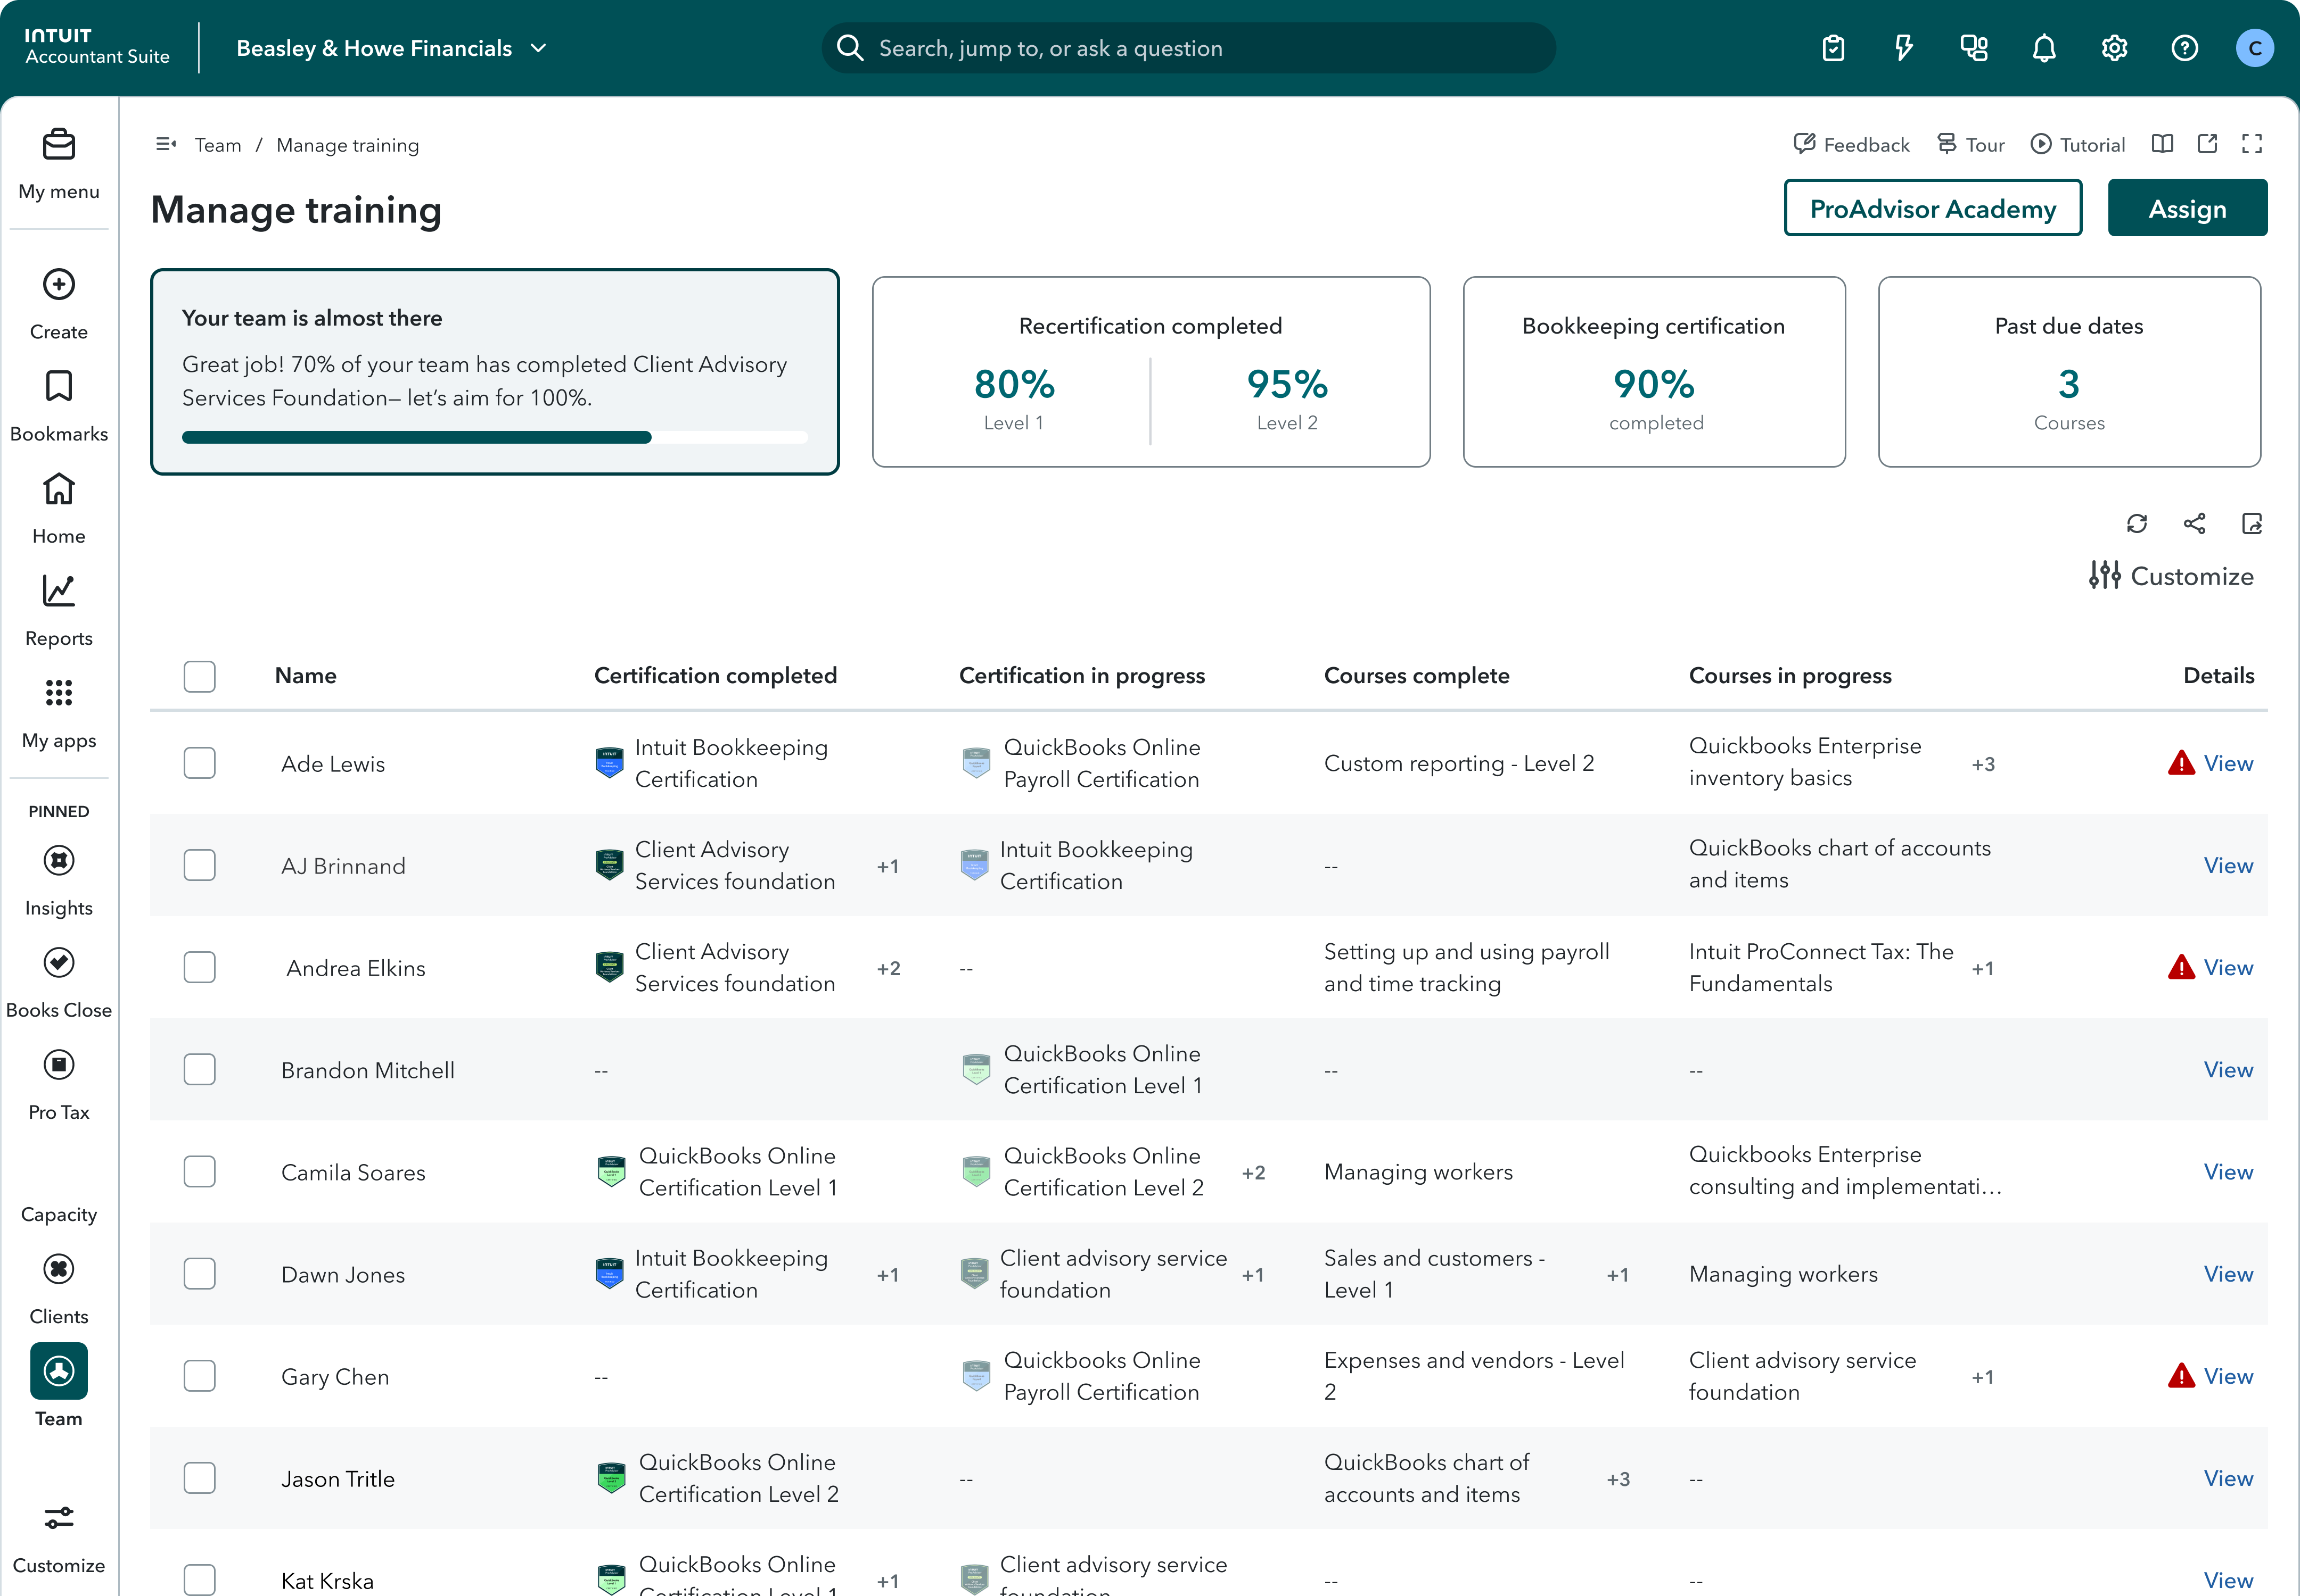Open the ProAdvisor Academy notifications bell
The image size is (2300, 1596).
(2043, 47)
